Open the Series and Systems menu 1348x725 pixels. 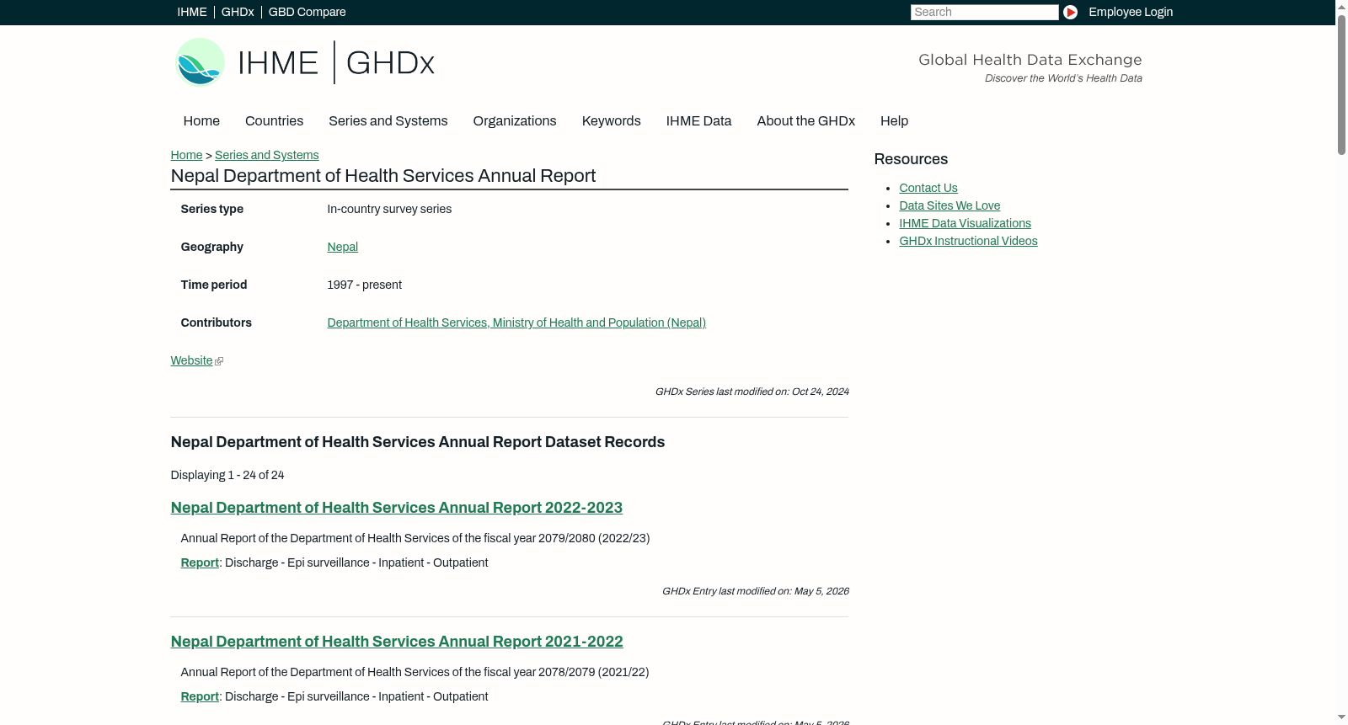tap(388, 121)
